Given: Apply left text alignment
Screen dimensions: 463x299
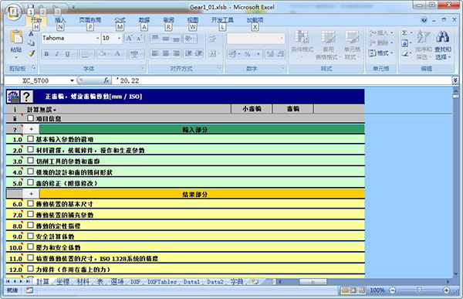Looking at the screenshot, I should point(155,53).
